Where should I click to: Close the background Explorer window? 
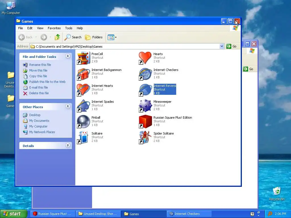[x=254, y=44]
